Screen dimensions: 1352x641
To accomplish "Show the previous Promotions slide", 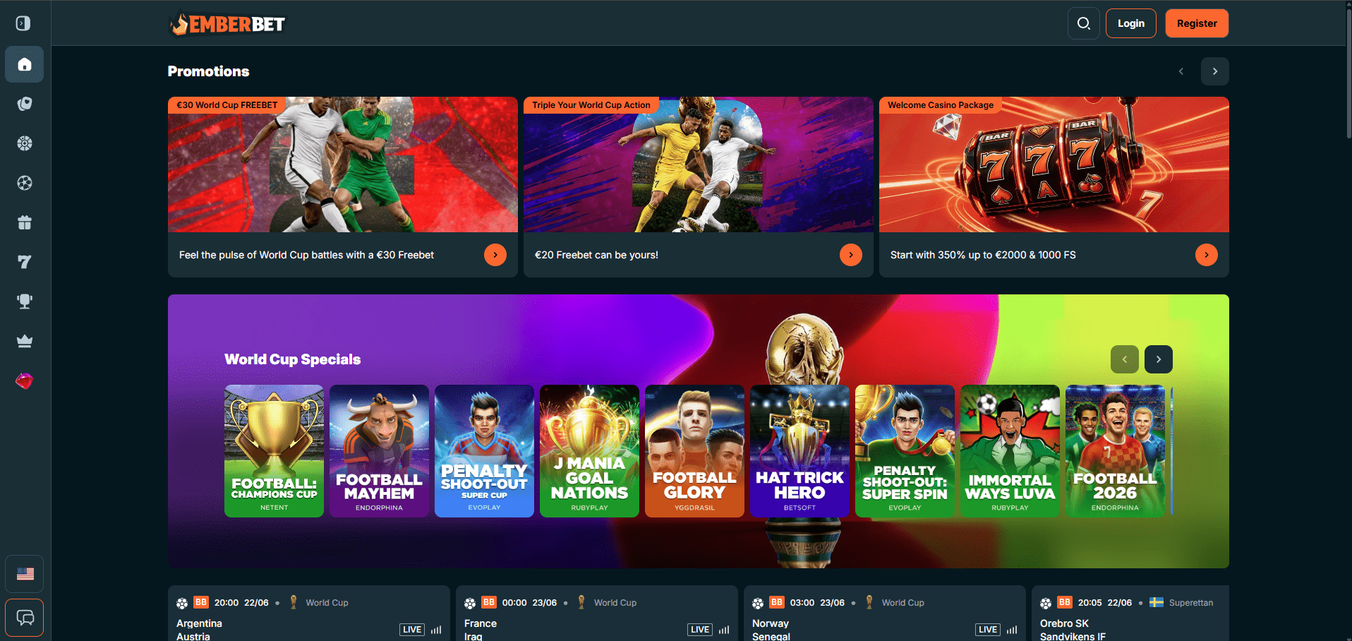I will coord(1181,71).
